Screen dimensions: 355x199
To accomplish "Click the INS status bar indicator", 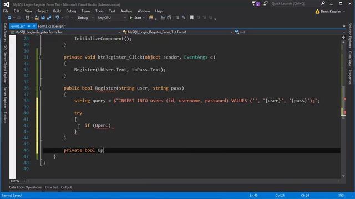I will pyautogui.click(x=341, y=195).
